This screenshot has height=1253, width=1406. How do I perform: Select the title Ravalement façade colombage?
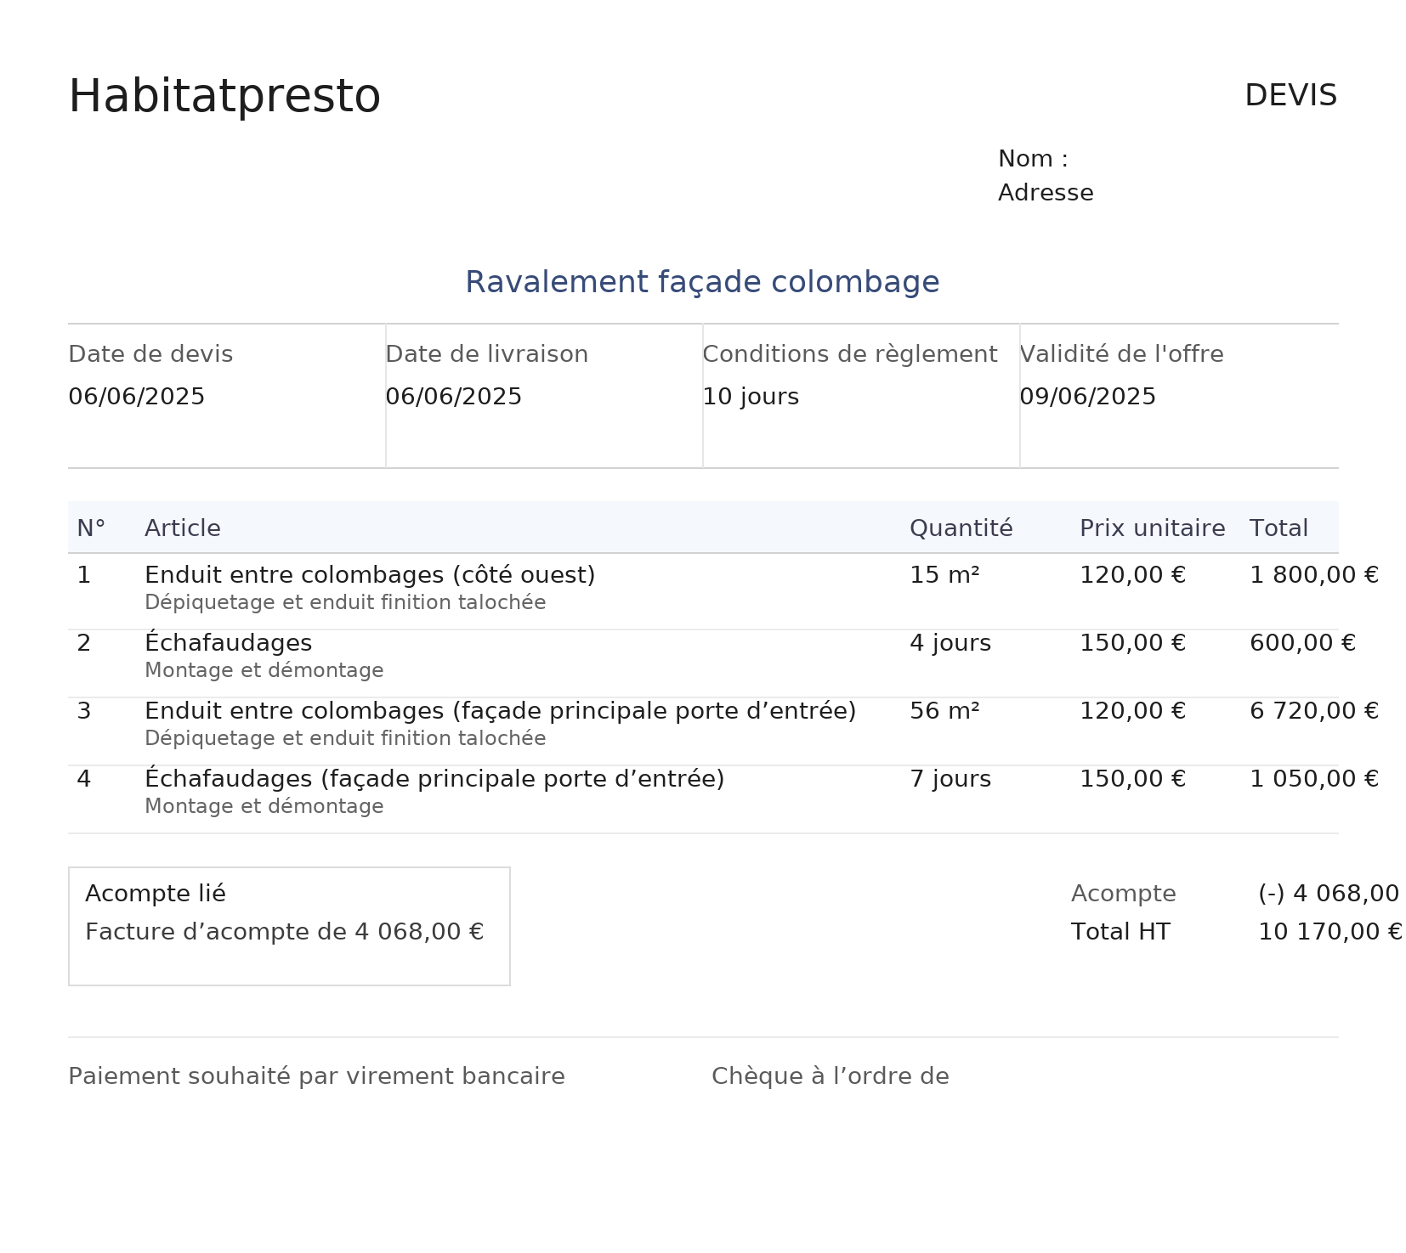pos(702,281)
